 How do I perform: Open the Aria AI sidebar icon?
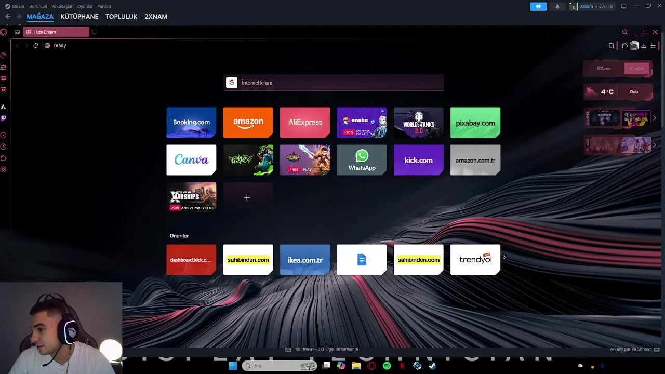(3, 106)
